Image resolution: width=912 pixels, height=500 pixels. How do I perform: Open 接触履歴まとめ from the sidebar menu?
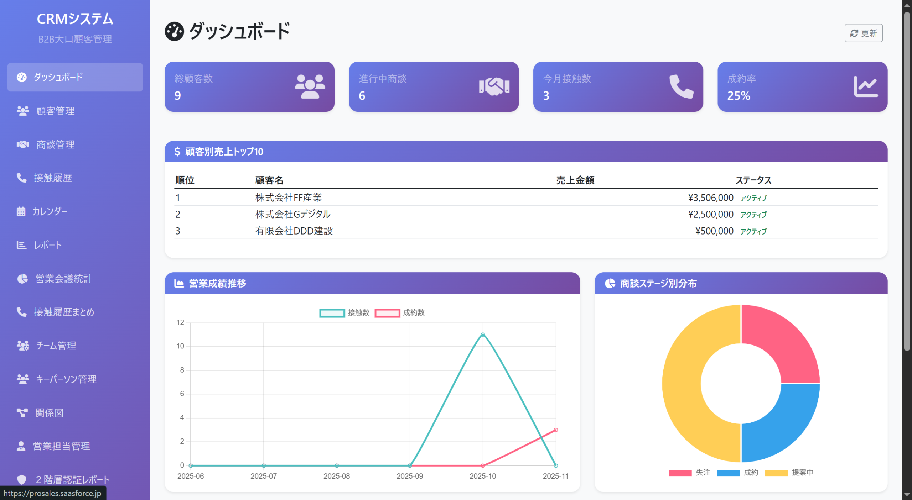point(64,312)
